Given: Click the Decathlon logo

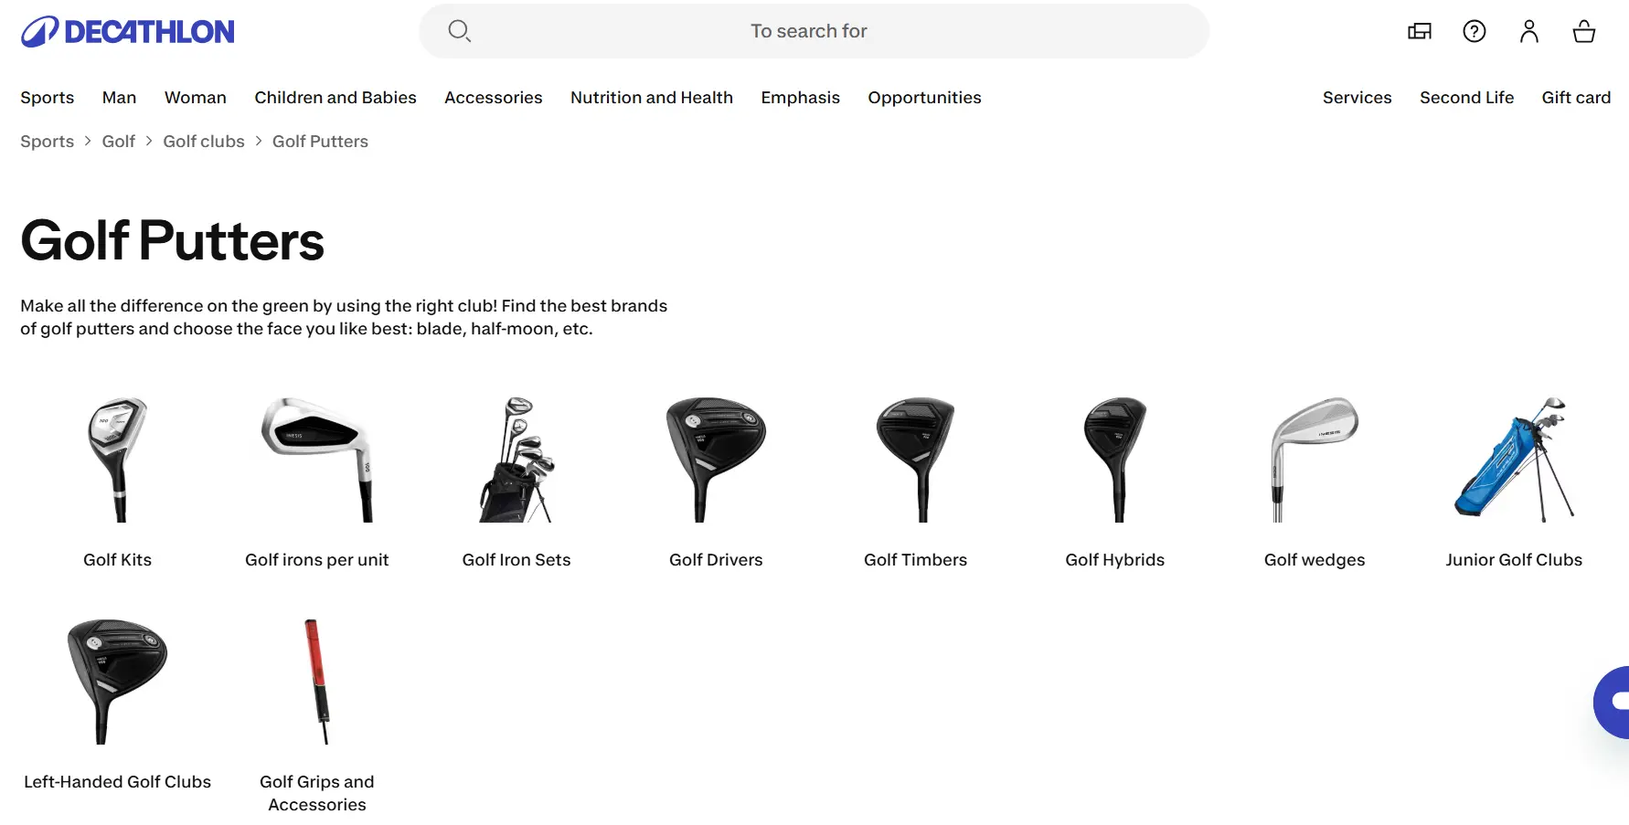Looking at the screenshot, I should pyautogui.click(x=128, y=32).
